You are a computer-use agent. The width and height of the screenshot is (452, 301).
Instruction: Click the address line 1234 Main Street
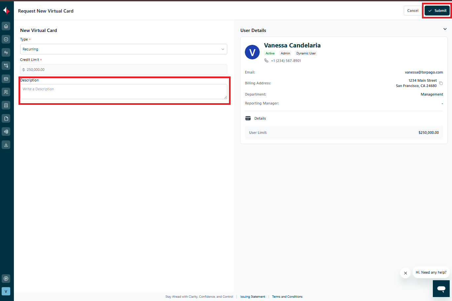(x=423, y=80)
